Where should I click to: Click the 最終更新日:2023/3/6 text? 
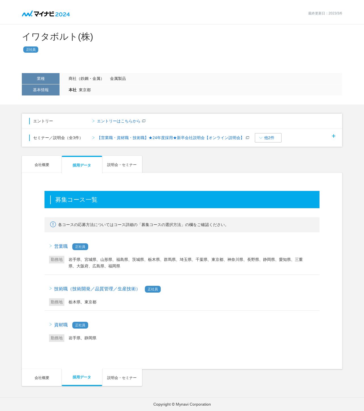325,13
